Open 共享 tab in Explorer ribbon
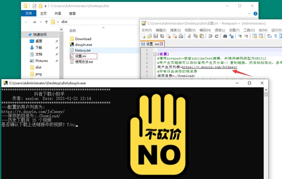The height and width of the screenshot is (179, 282). click(58, 14)
